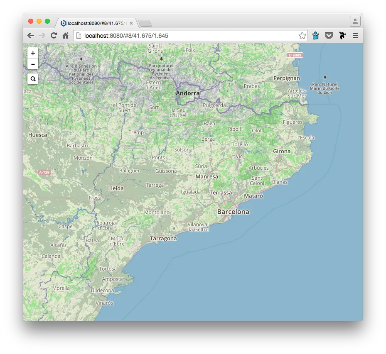Click the Tremp town label
Image resolution: width=386 pixels, height=354 pixels.
click(136, 132)
